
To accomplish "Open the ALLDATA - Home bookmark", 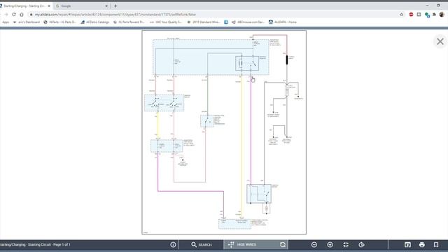I will (283, 22).
